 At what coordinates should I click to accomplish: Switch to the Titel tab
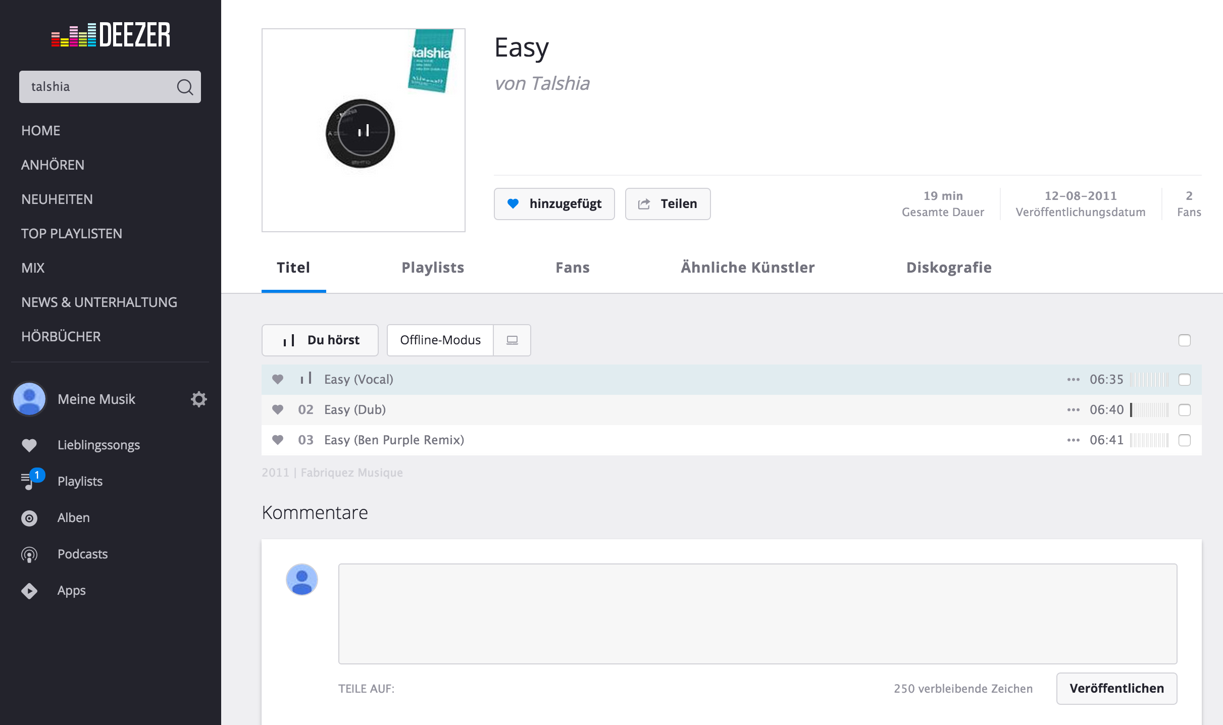click(293, 268)
